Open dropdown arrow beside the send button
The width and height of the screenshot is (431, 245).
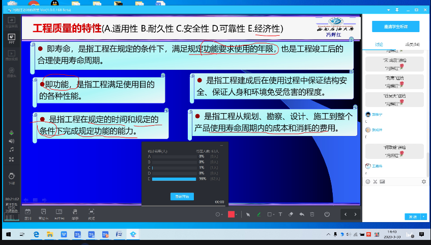pyautogui.click(x=424, y=216)
